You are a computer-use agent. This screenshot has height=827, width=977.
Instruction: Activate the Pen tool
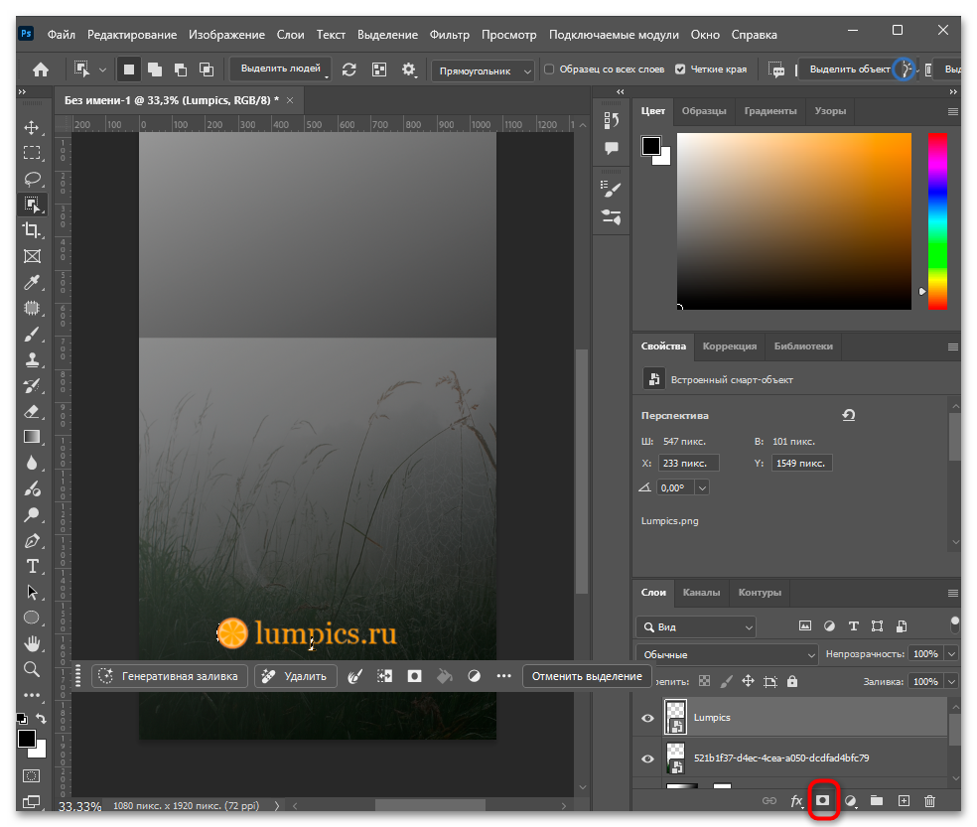pos(32,540)
